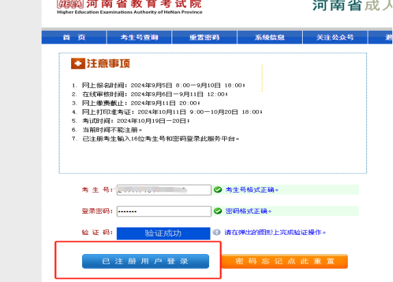Image resolution: width=393 pixels, height=282 pixels.
Task: Click the 河南省教育考试院 site title
Action: (x=144, y=4)
